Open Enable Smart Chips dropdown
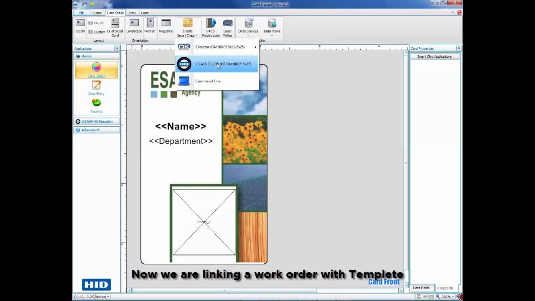 pyautogui.click(x=188, y=28)
